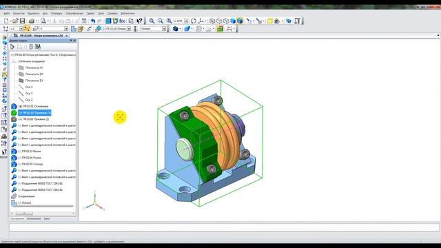Click in the command line input field

click(224, 227)
